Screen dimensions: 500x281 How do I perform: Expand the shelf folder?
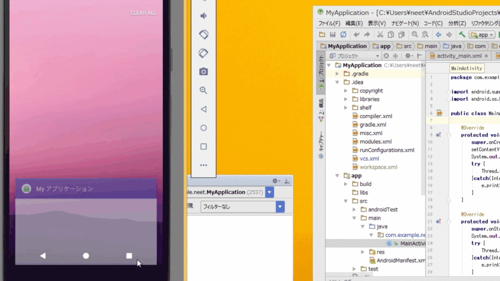346,108
